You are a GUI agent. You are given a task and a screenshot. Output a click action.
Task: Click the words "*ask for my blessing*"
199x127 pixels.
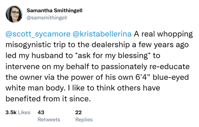click(113, 55)
